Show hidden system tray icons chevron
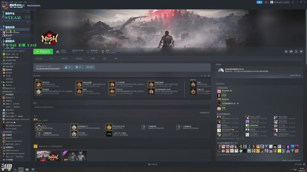The width and height of the screenshot is (307, 172). pos(291,170)
